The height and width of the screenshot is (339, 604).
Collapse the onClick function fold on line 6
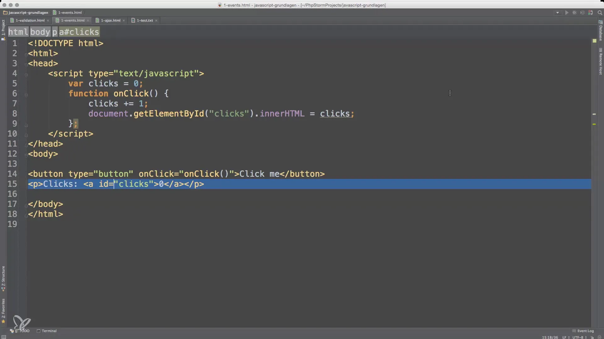pos(26,95)
